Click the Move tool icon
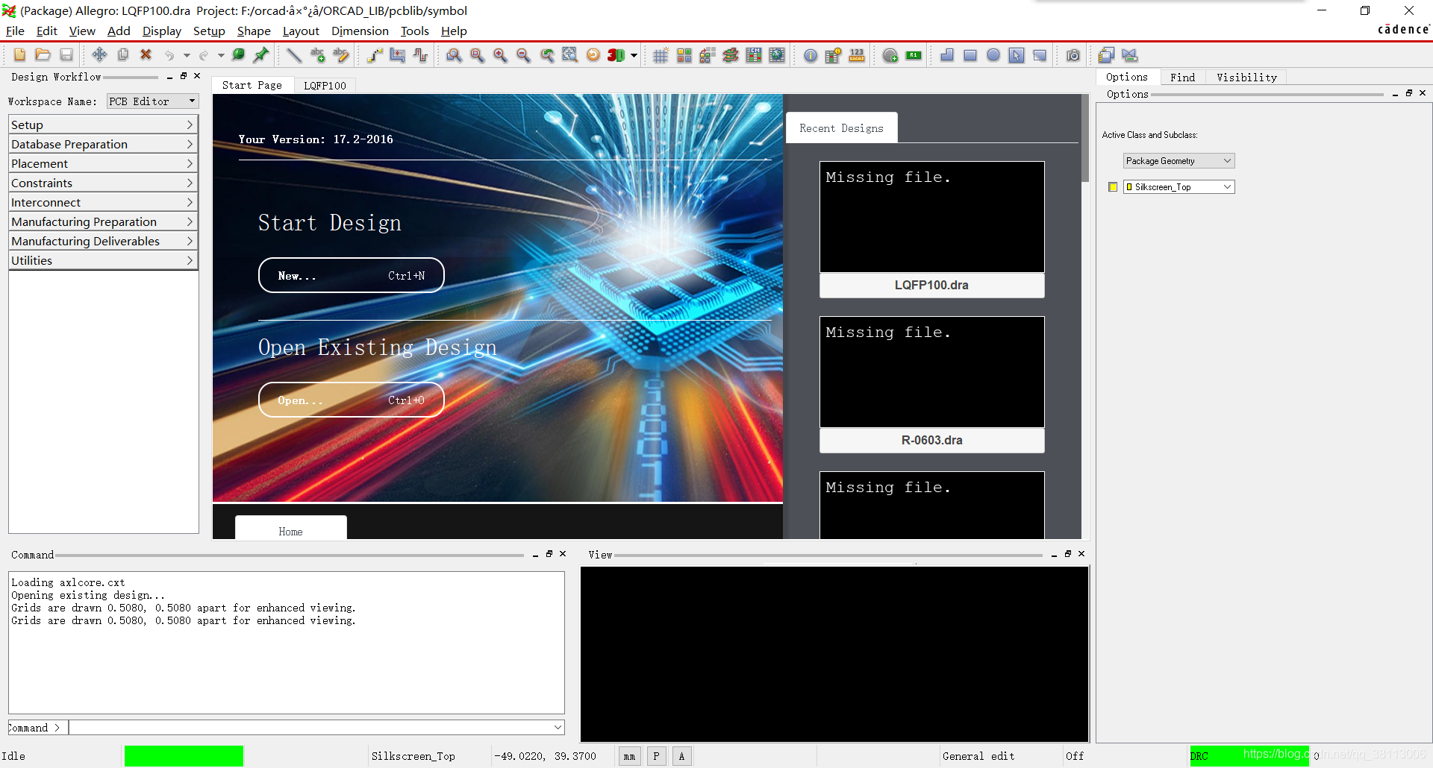Viewport: 1433px width, 768px height. 99,55
